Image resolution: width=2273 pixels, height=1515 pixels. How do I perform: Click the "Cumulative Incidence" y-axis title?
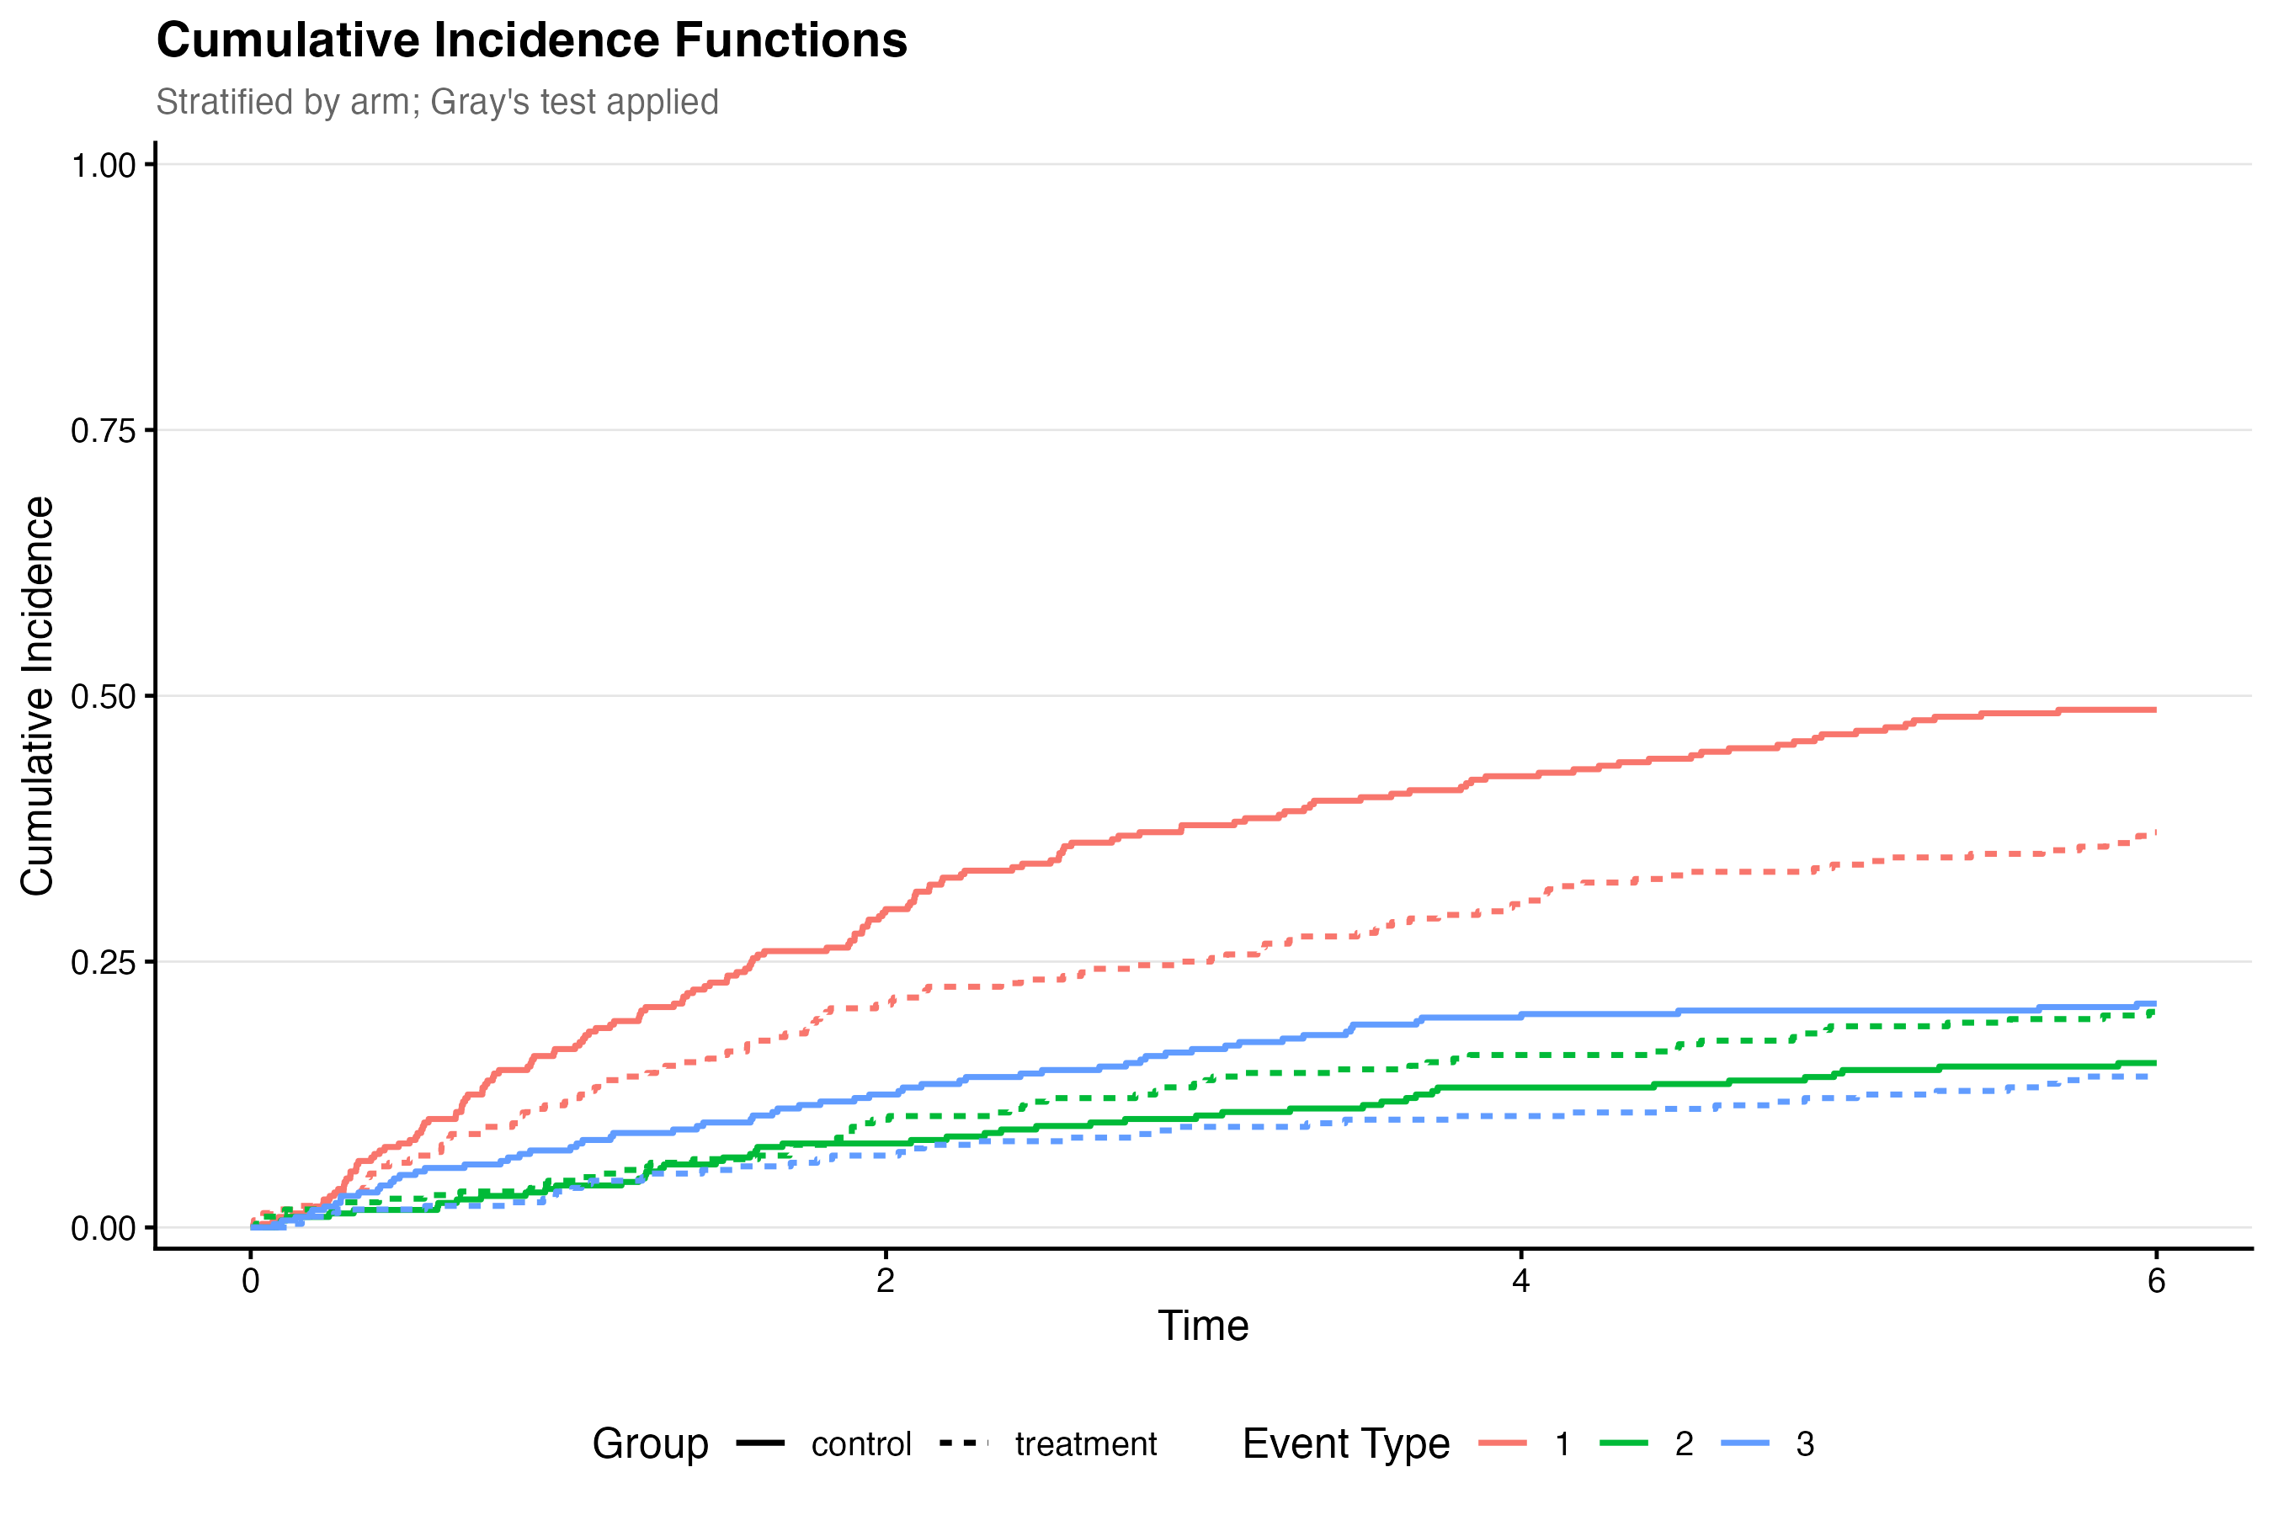tap(37, 696)
